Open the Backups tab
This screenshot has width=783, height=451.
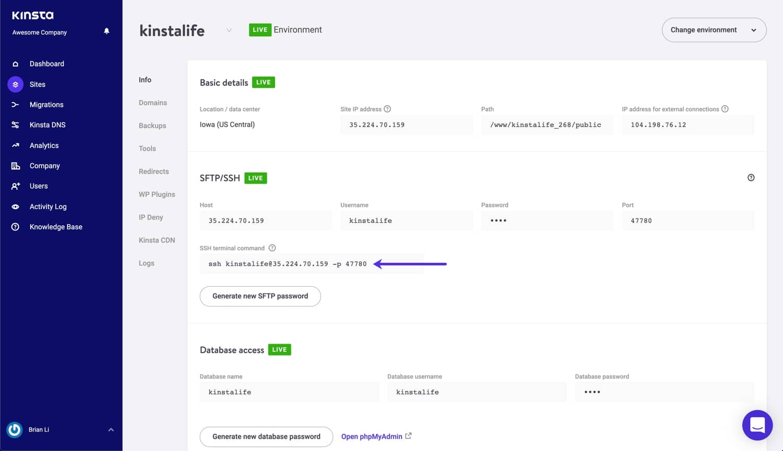pos(152,126)
